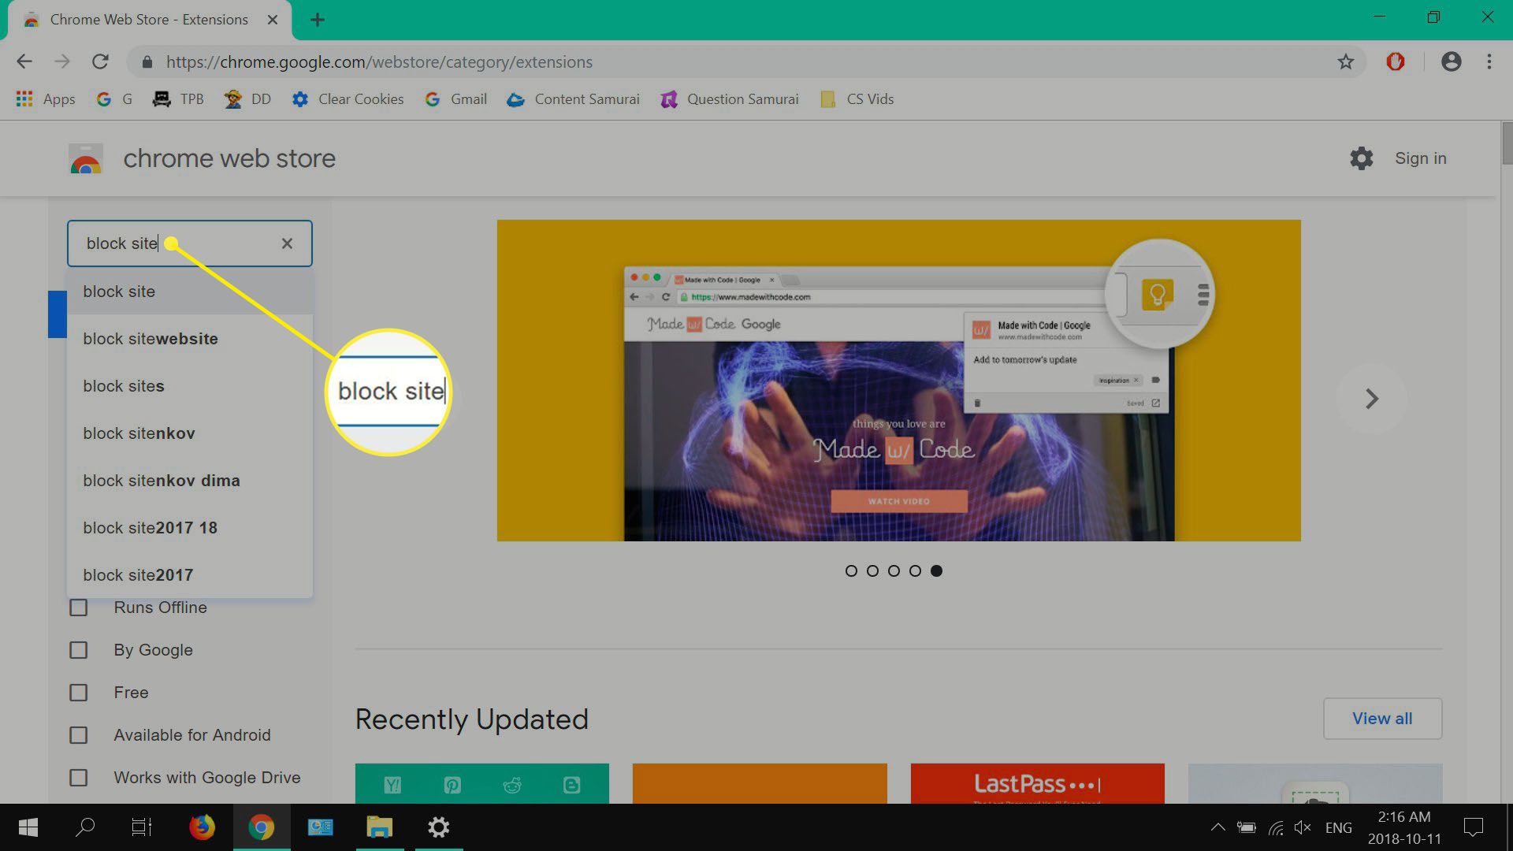The width and height of the screenshot is (1513, 851).
Task: Open the G bookmark
Action: click(114, 99)
